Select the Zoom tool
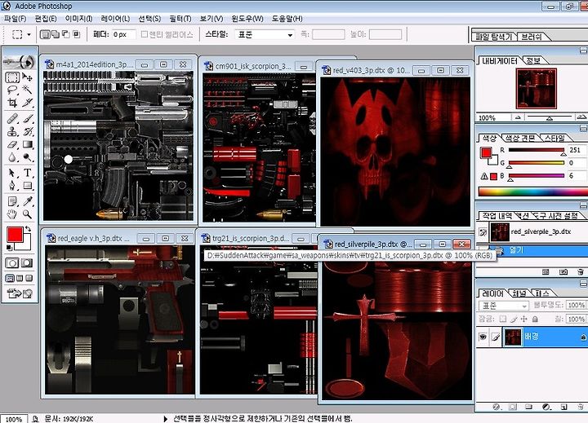 point(27,214)
